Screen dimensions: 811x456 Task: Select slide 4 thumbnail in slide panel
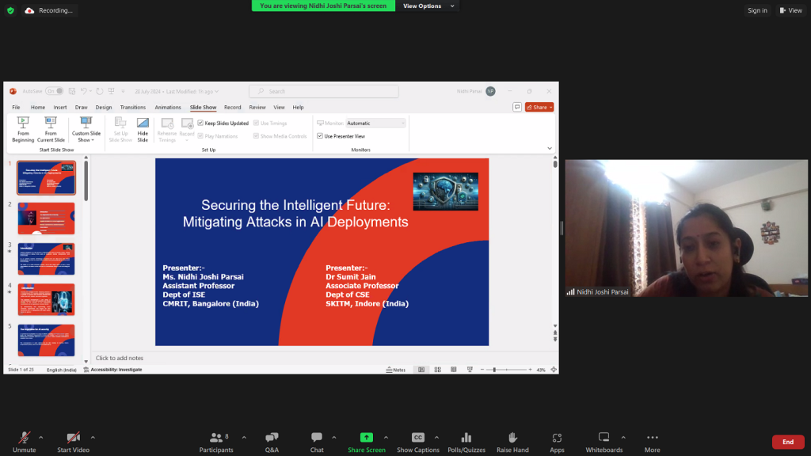pyautogui.click(x=46, y=299)
